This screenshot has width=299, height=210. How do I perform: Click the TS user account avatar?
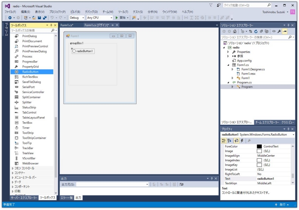click(x=293, y=12)
